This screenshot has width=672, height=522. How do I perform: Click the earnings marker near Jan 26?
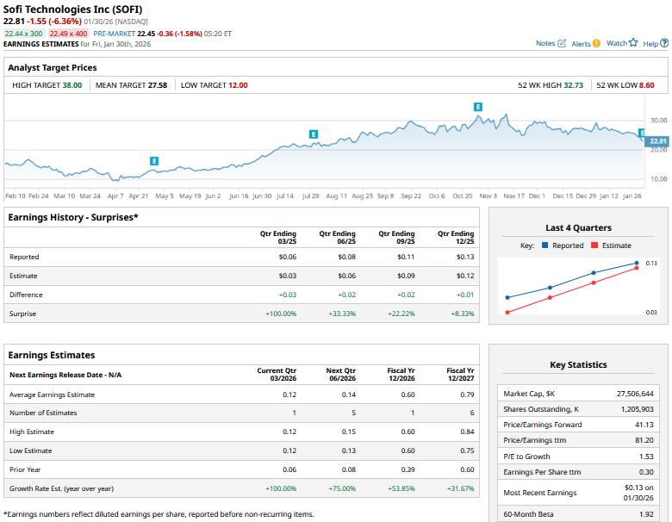pyautogui.click(x=641, y=133)
